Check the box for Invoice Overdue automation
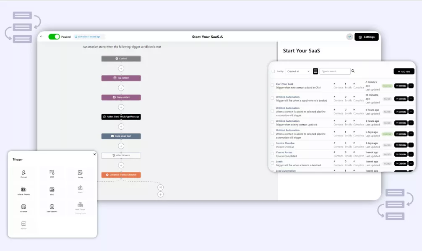This screenshot has height=251, width=422. (x=272, y=144)
